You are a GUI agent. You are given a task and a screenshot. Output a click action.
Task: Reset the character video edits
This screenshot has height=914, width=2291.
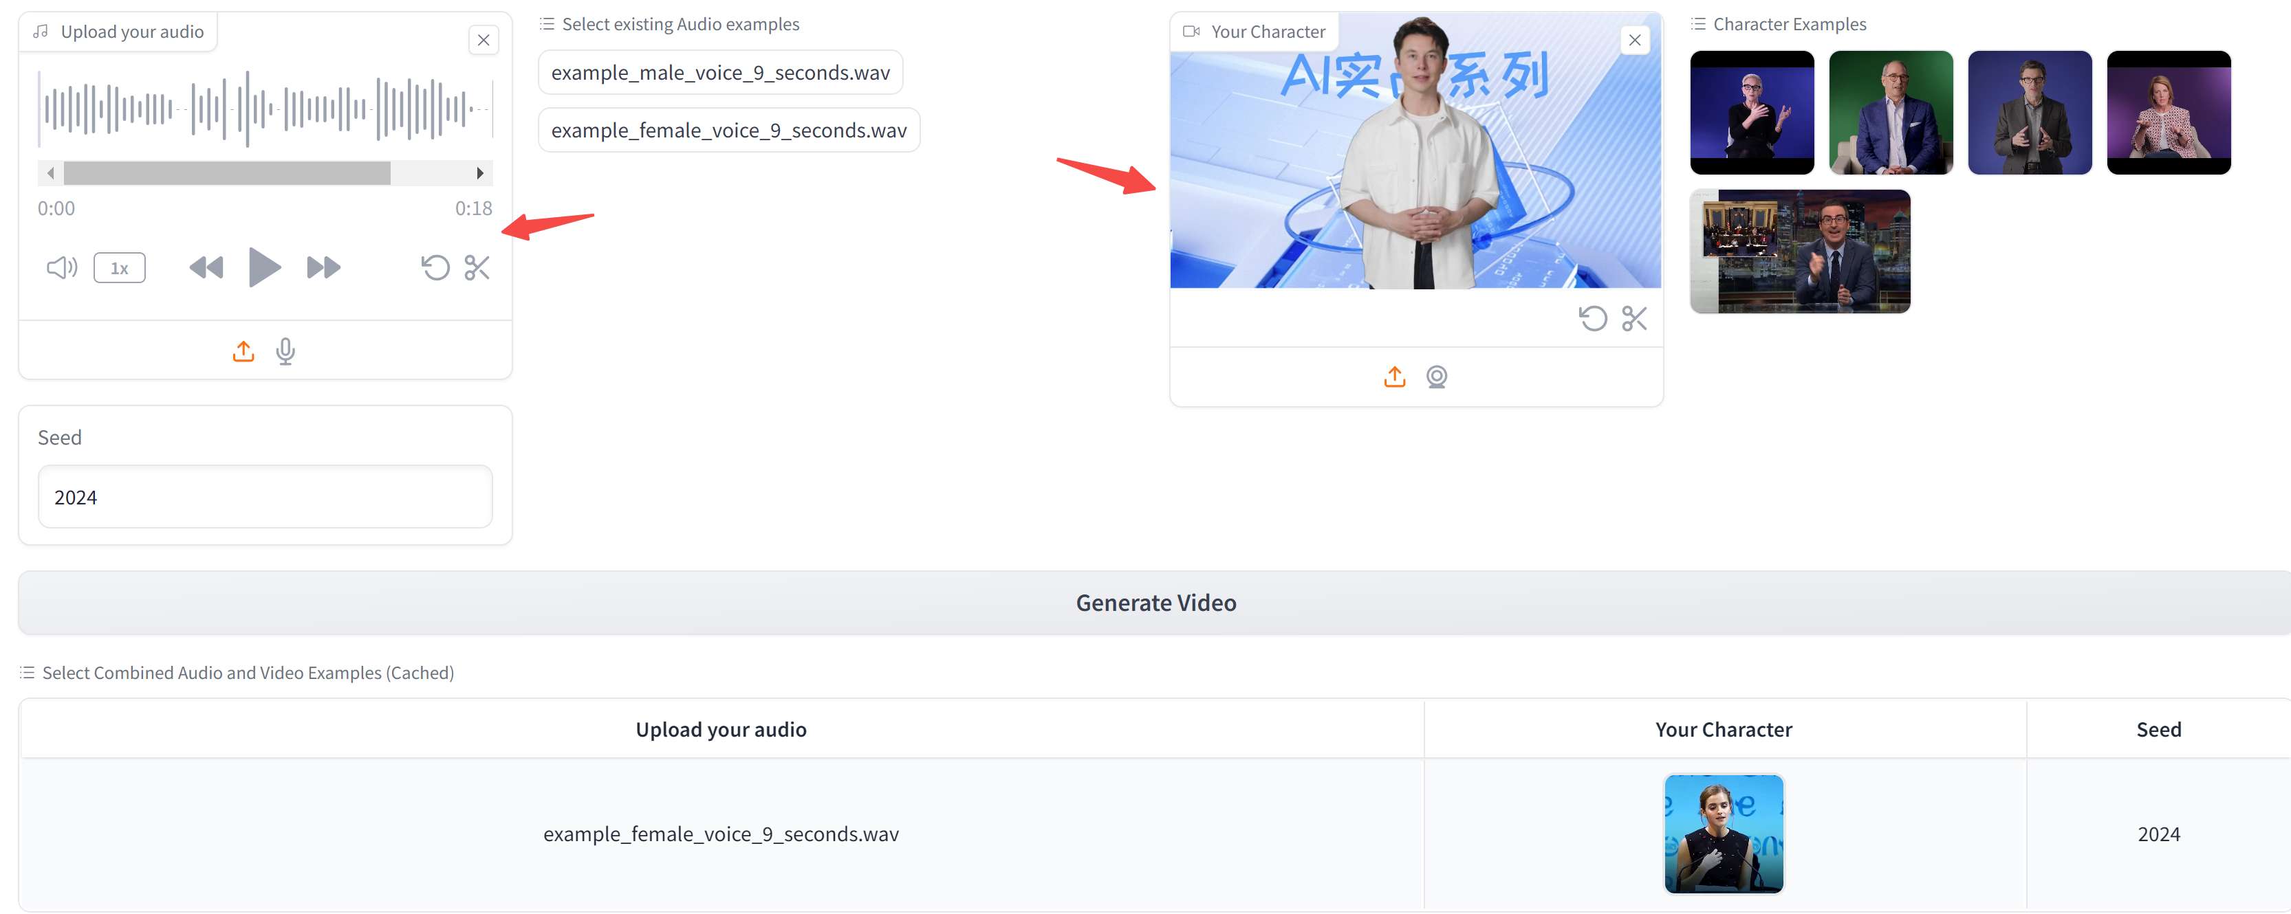click(1593, 319)
